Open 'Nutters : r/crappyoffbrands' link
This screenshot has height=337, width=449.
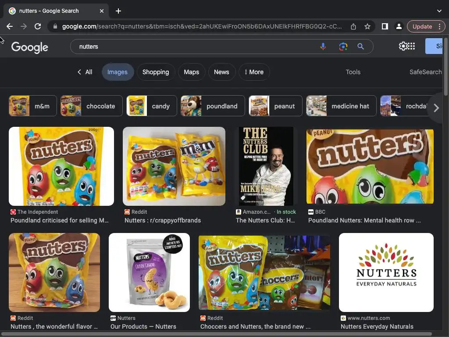(x=163, y=220)
